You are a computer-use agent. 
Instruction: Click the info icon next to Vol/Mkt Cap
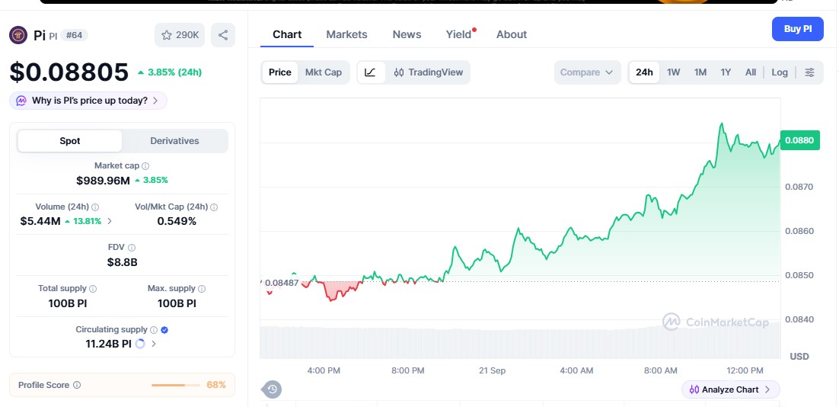point(214,207)
